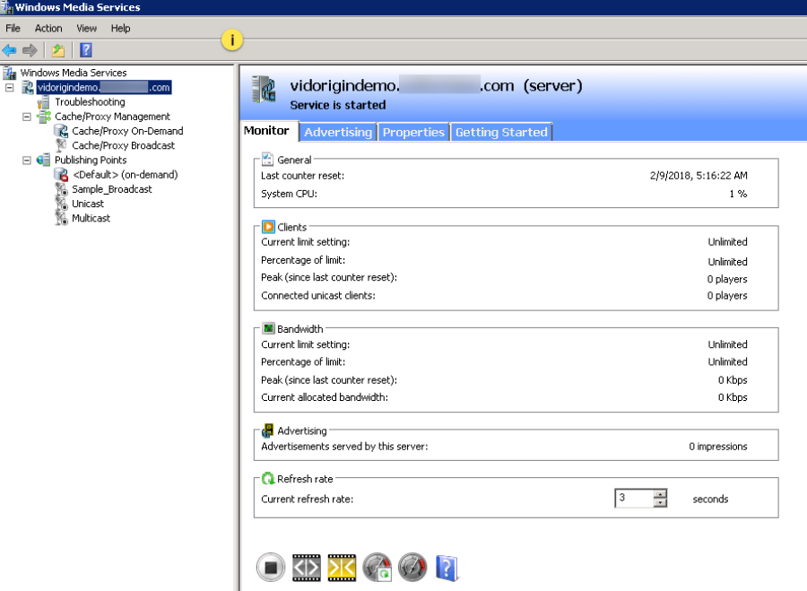This screenshot has width=807, height=591.
Task: Collapse the Cache/Proxy Management node
Action: pyautogui.click(x=26, y=117)
